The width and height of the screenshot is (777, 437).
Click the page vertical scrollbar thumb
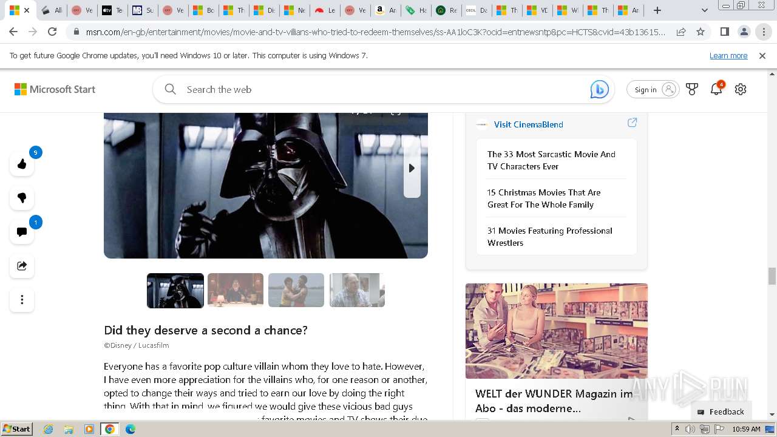click(772, 276)
